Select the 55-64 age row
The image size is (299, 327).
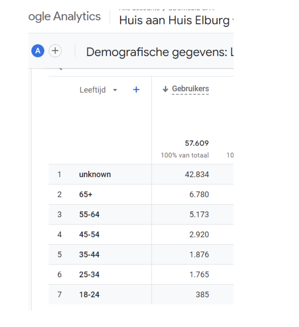pyautogui.click(x=141, y=214)
